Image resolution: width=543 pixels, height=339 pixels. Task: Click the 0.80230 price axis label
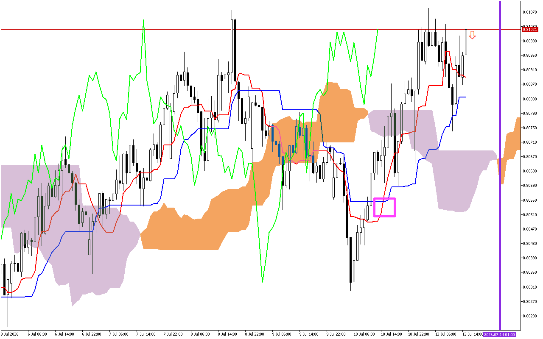click(x=529, y=316)
